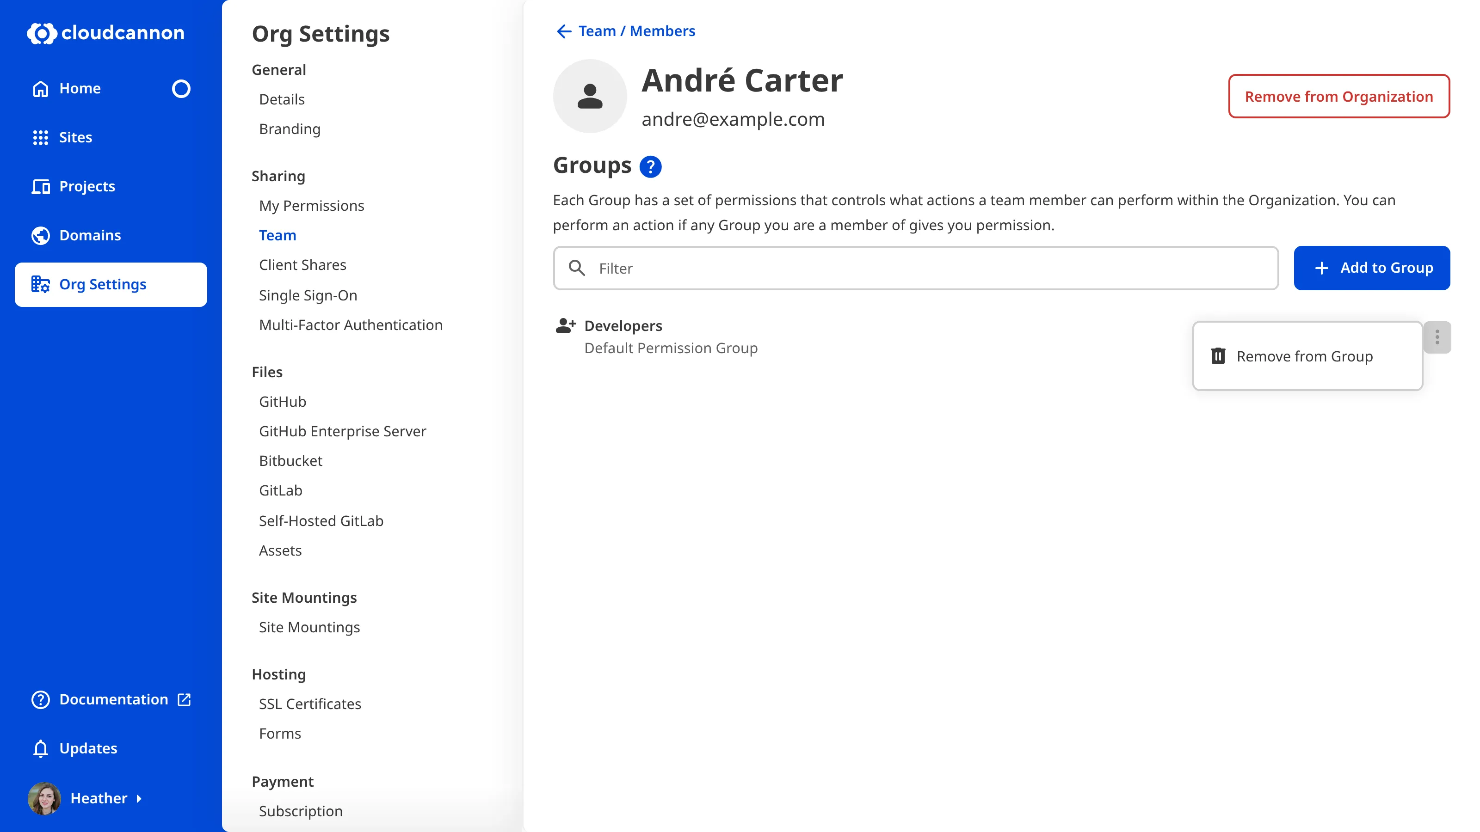Click 'Default Permission Group' text

671,348
